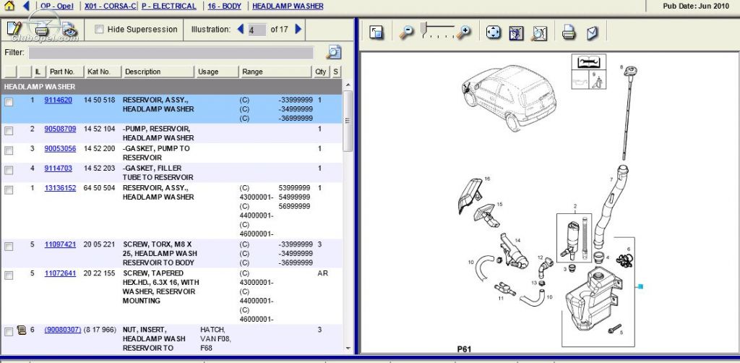The height and width of the screenshot is (363, 740).
Task: Open the OP - Opel breadcrumb
Action: click(x=56, y=6)
